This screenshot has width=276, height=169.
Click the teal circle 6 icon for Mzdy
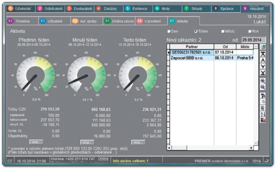[157, 8]
